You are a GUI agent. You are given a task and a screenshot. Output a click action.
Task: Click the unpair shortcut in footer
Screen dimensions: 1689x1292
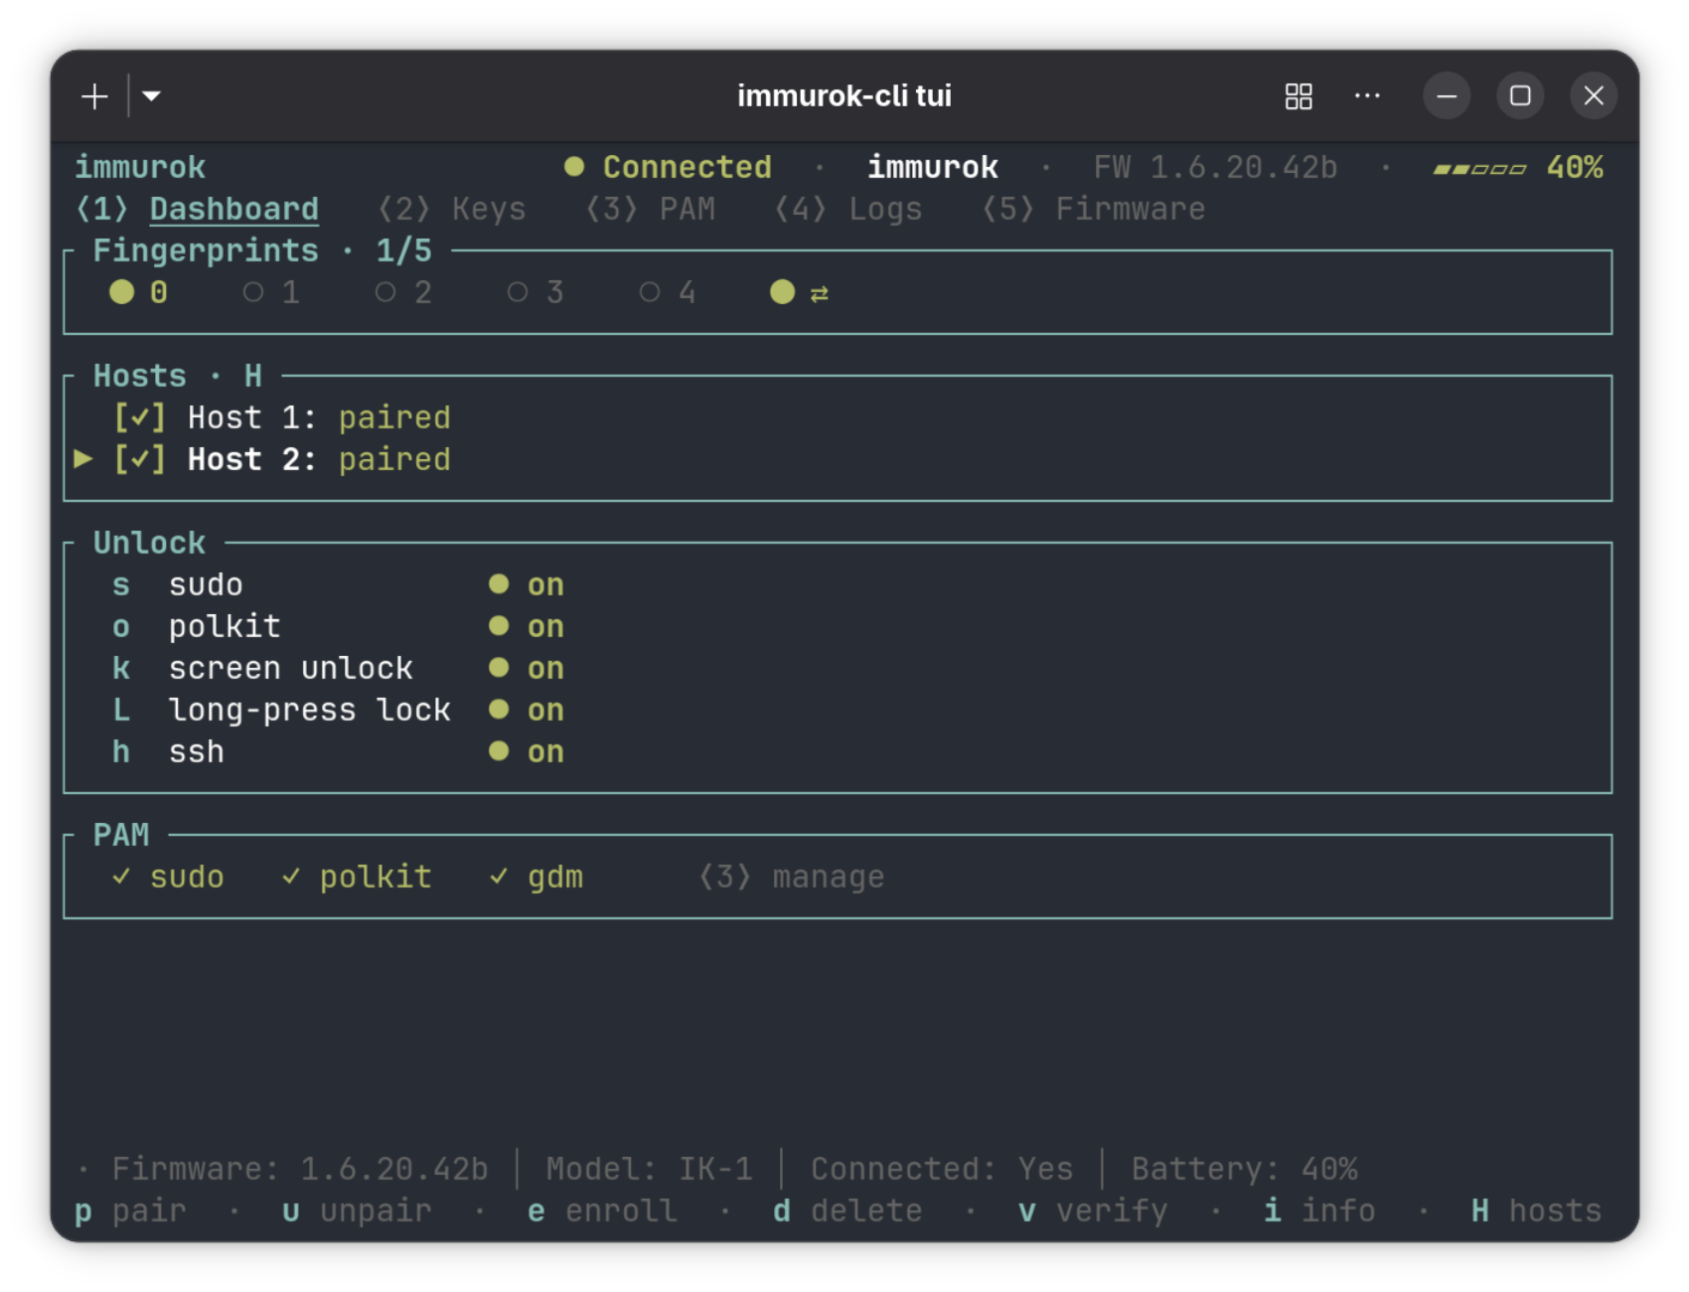point(357,1211)
